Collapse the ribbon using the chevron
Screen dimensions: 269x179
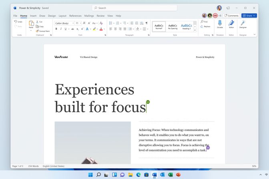[x=255, y=35]
